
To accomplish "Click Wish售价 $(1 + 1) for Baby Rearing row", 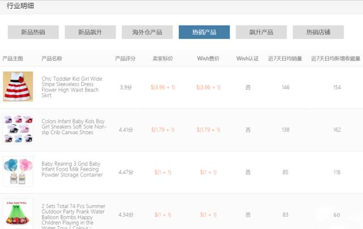I will coord(208,172).
